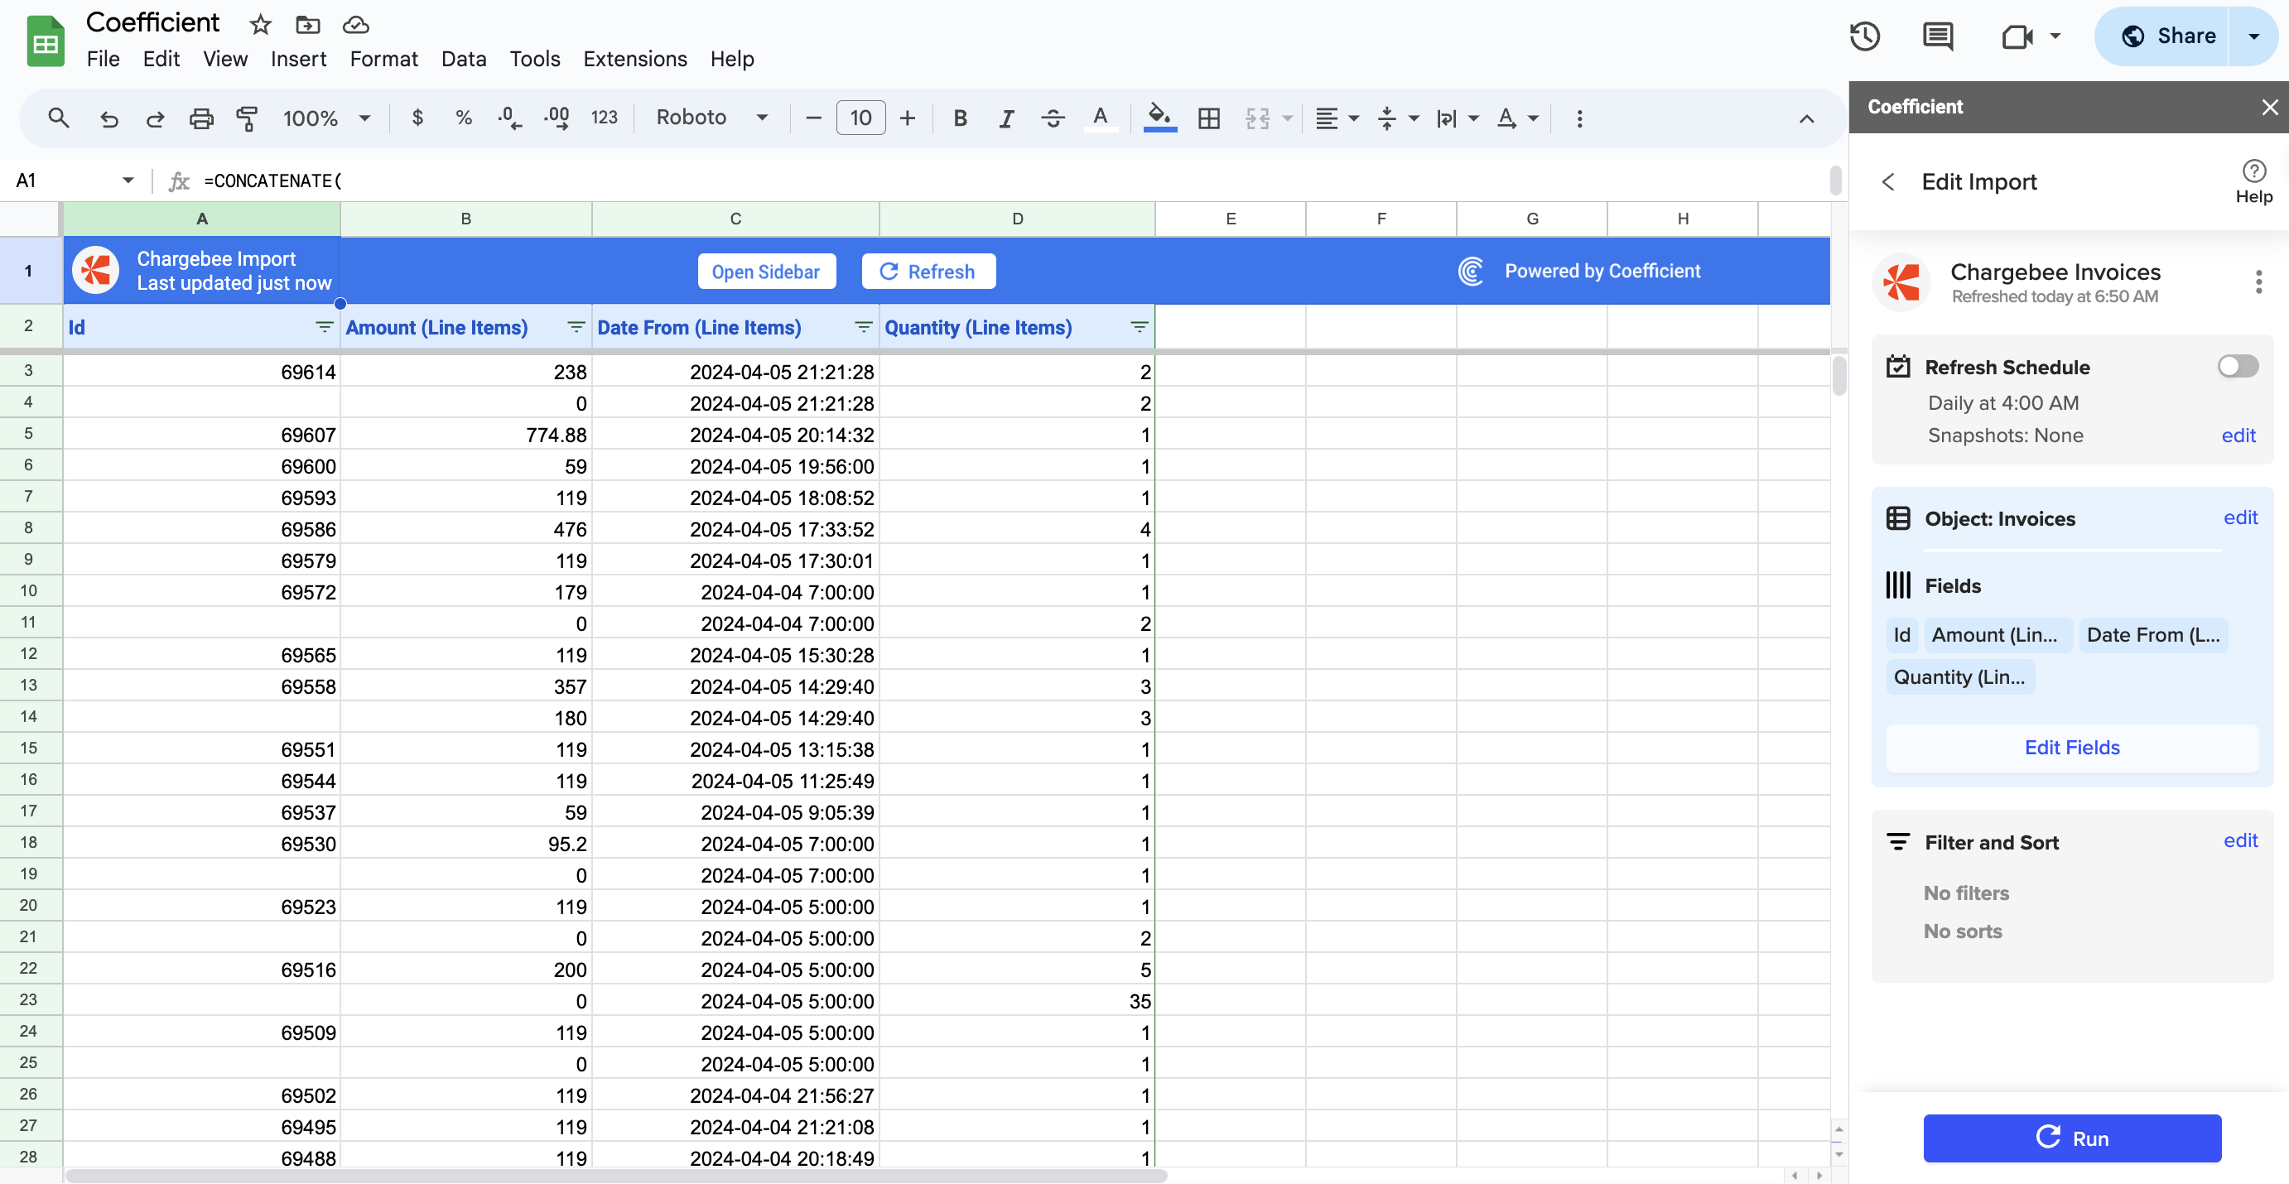Collapse the menus with the caret
2289x1184 pixels.
[1805, 118]
